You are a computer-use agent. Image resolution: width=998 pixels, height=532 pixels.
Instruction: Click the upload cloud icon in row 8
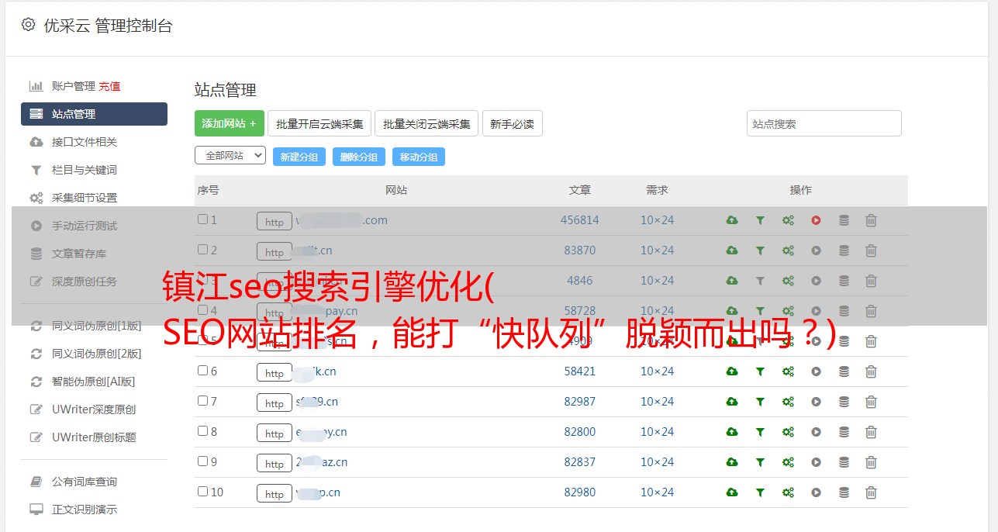pyautogui.click(x=732, y=432)
